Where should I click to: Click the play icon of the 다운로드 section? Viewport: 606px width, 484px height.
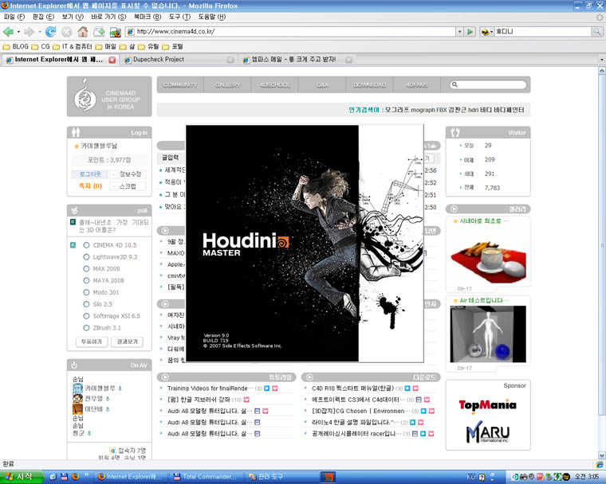point(309,377)
